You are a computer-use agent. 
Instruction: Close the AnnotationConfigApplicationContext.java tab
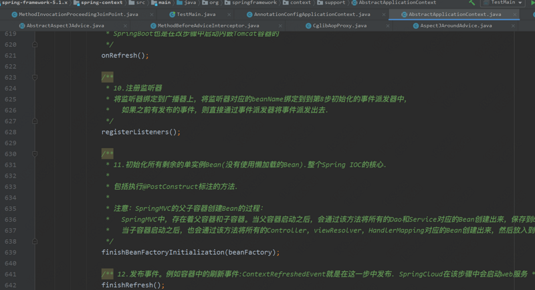[x=384, y=15]
